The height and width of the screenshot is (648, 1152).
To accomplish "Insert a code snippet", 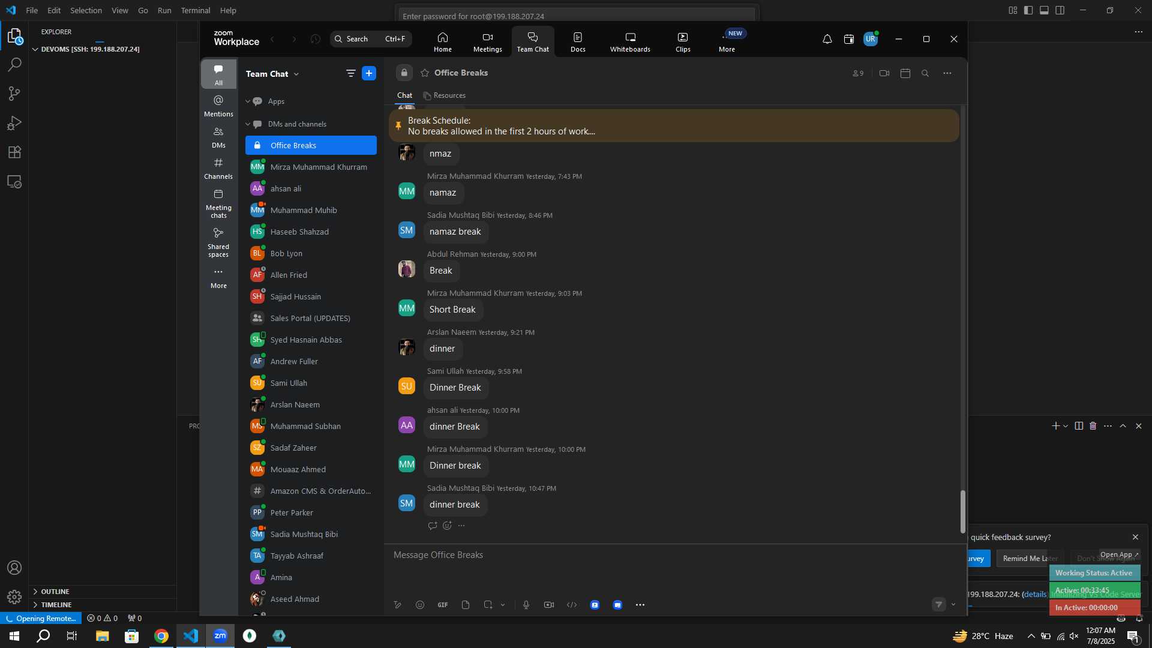I will click(572, 605).
